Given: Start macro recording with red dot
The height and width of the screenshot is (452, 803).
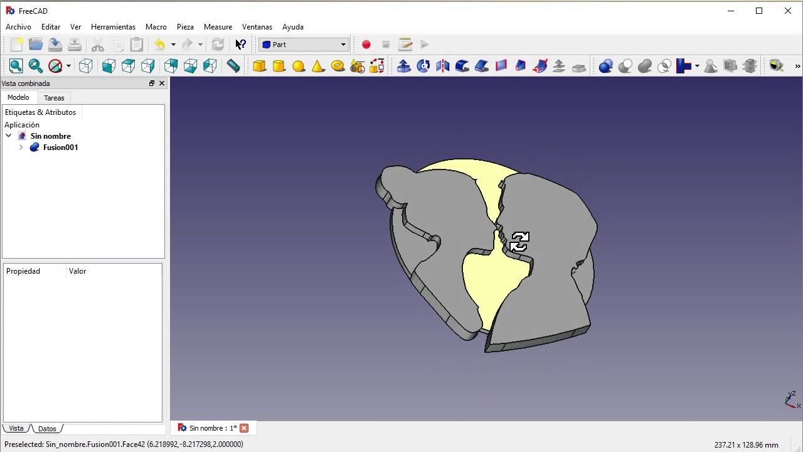Looking at the screenshot, I should pyautogui.click(x=366, y=45).
